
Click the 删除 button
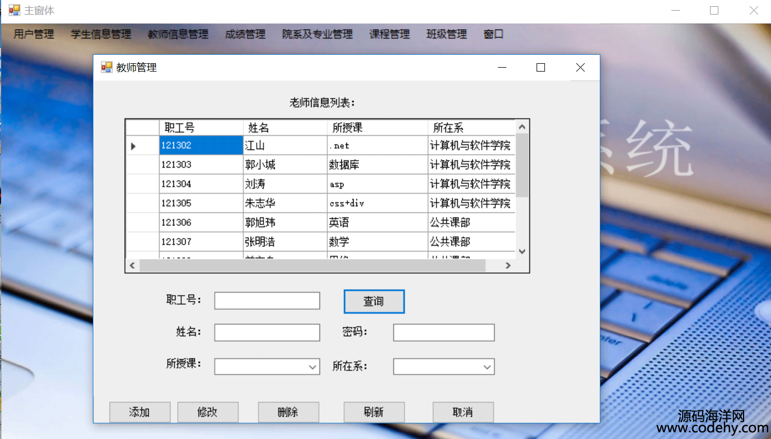point(288,412)
